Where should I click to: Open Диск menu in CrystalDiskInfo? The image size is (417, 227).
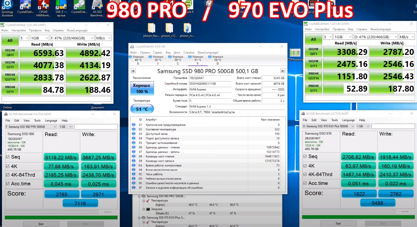click(177, 53)
